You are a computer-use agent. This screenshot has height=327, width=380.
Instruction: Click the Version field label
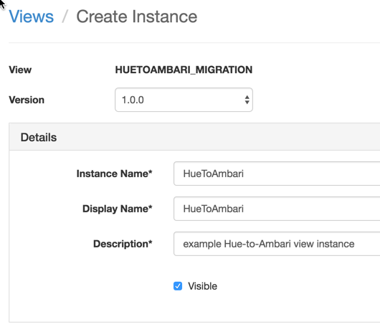click(27, 100)
